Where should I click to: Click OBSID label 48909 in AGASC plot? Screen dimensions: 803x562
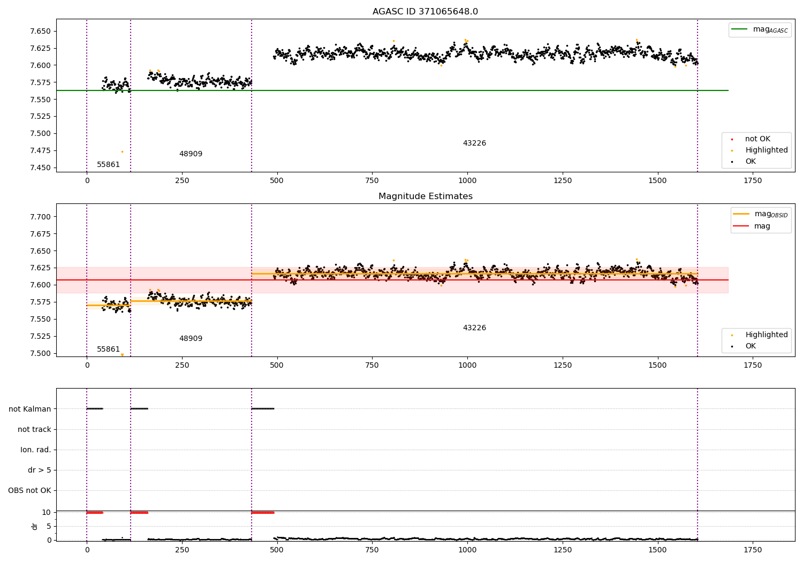pyautogui.click(x=191, y=154)
